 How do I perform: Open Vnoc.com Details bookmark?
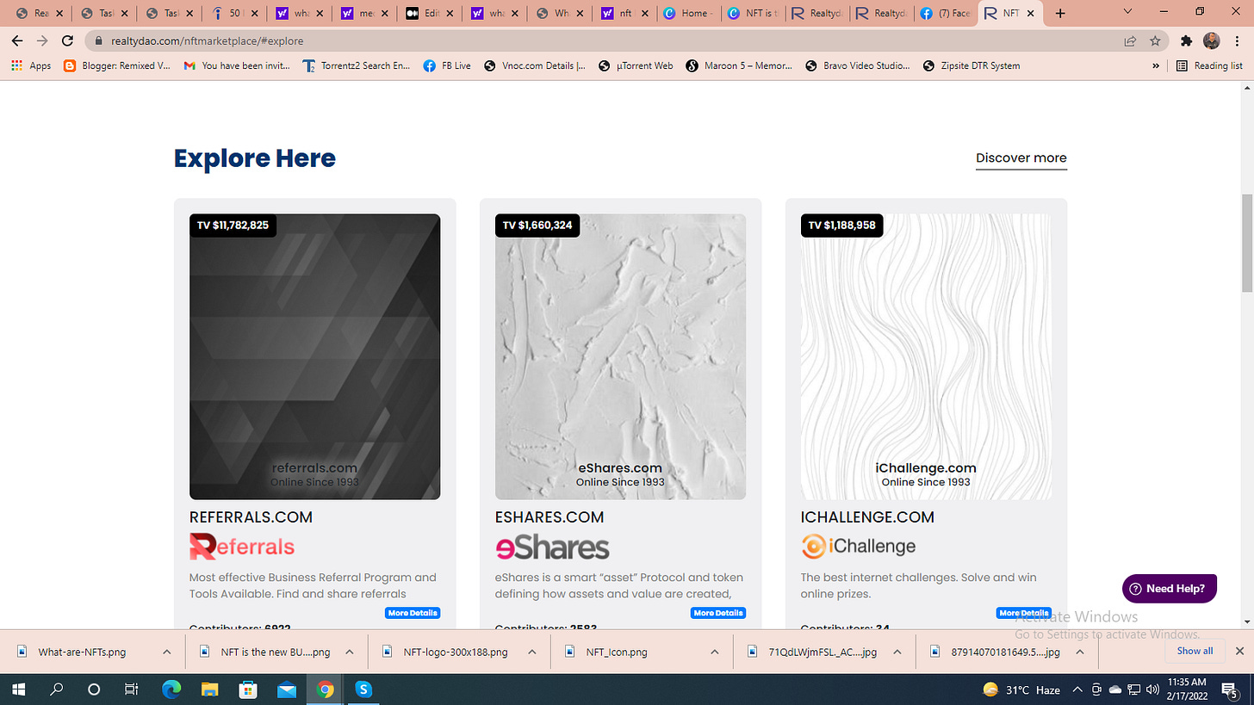(x=535, y=65)
